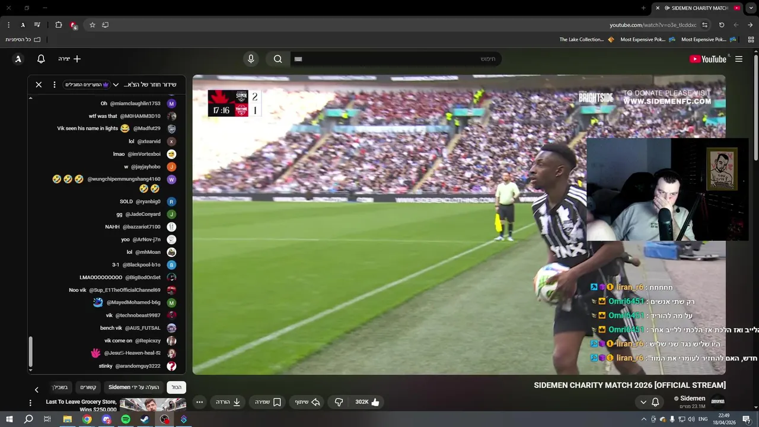This screenshot has height=427, width=759.
Task: Open 'The Lake Collection' bookmark
Action: click(x=586, y=40)
